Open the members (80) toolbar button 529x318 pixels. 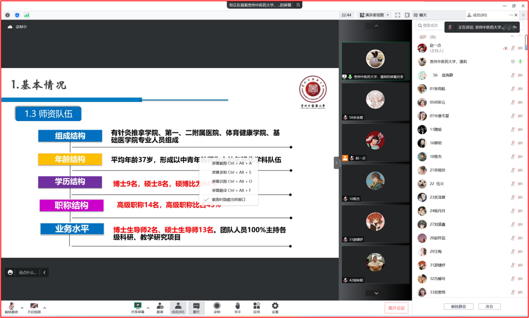coord(178,308)
